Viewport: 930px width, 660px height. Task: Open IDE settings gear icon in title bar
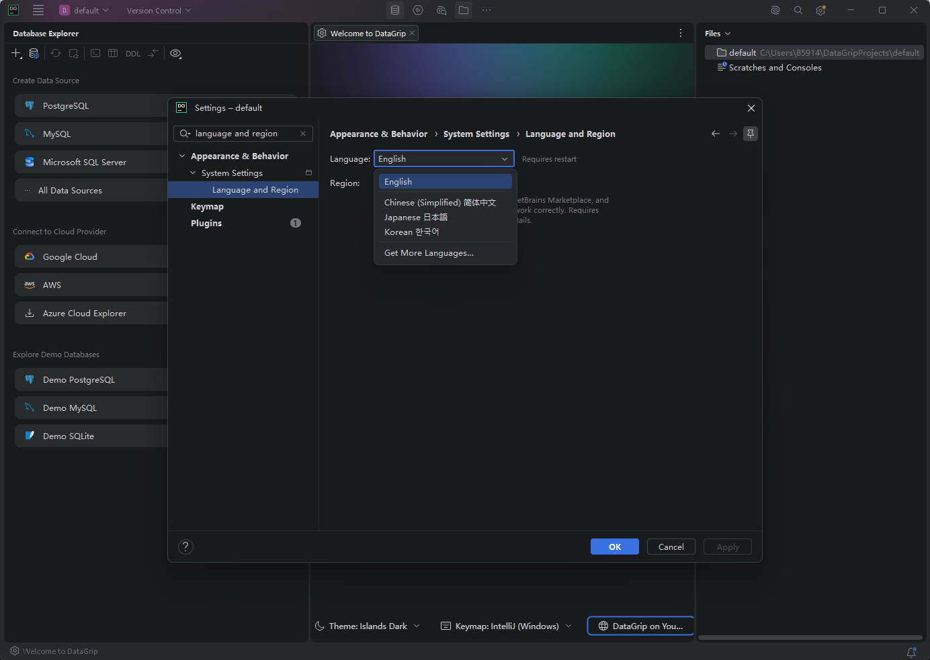(820, 10)
